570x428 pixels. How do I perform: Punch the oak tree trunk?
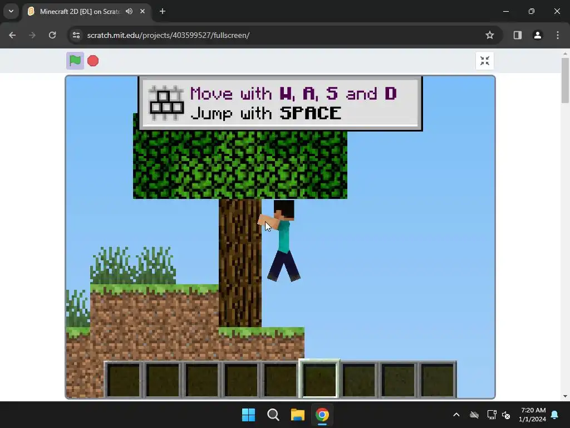240,263
